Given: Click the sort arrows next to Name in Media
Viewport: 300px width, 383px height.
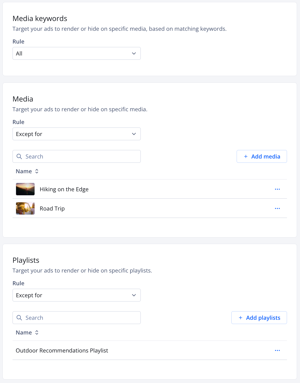Looking at the screenshot, I should [x=37, y=171].
